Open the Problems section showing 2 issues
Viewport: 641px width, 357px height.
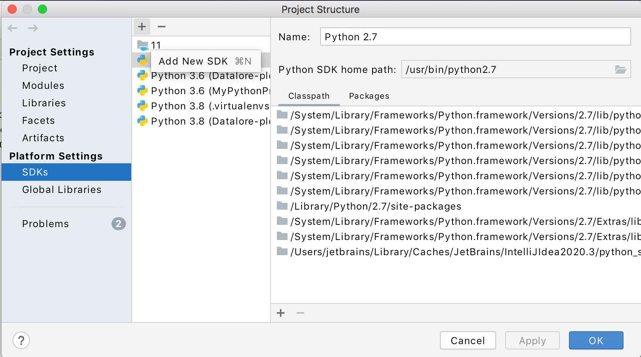[45, 224]
